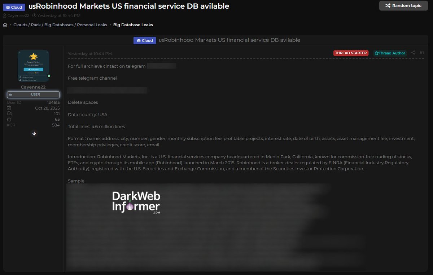433x275 pixels.
Task: Click join date Oct 28, 2025
Action: (47, 108)
